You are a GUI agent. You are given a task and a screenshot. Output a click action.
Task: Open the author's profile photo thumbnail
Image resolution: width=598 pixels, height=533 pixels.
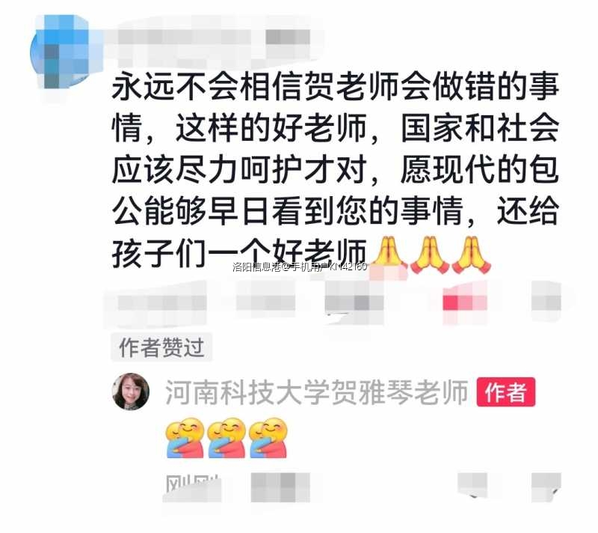point(131,392)
